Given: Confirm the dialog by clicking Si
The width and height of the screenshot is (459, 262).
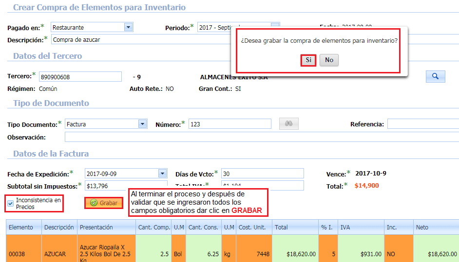Looking at the screenshot, I should [308, 60].
